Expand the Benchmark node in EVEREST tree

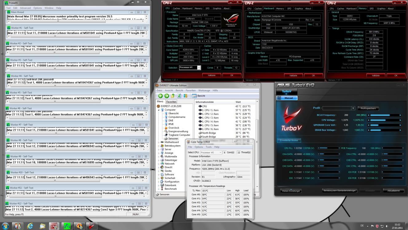(x=159, y=189)
